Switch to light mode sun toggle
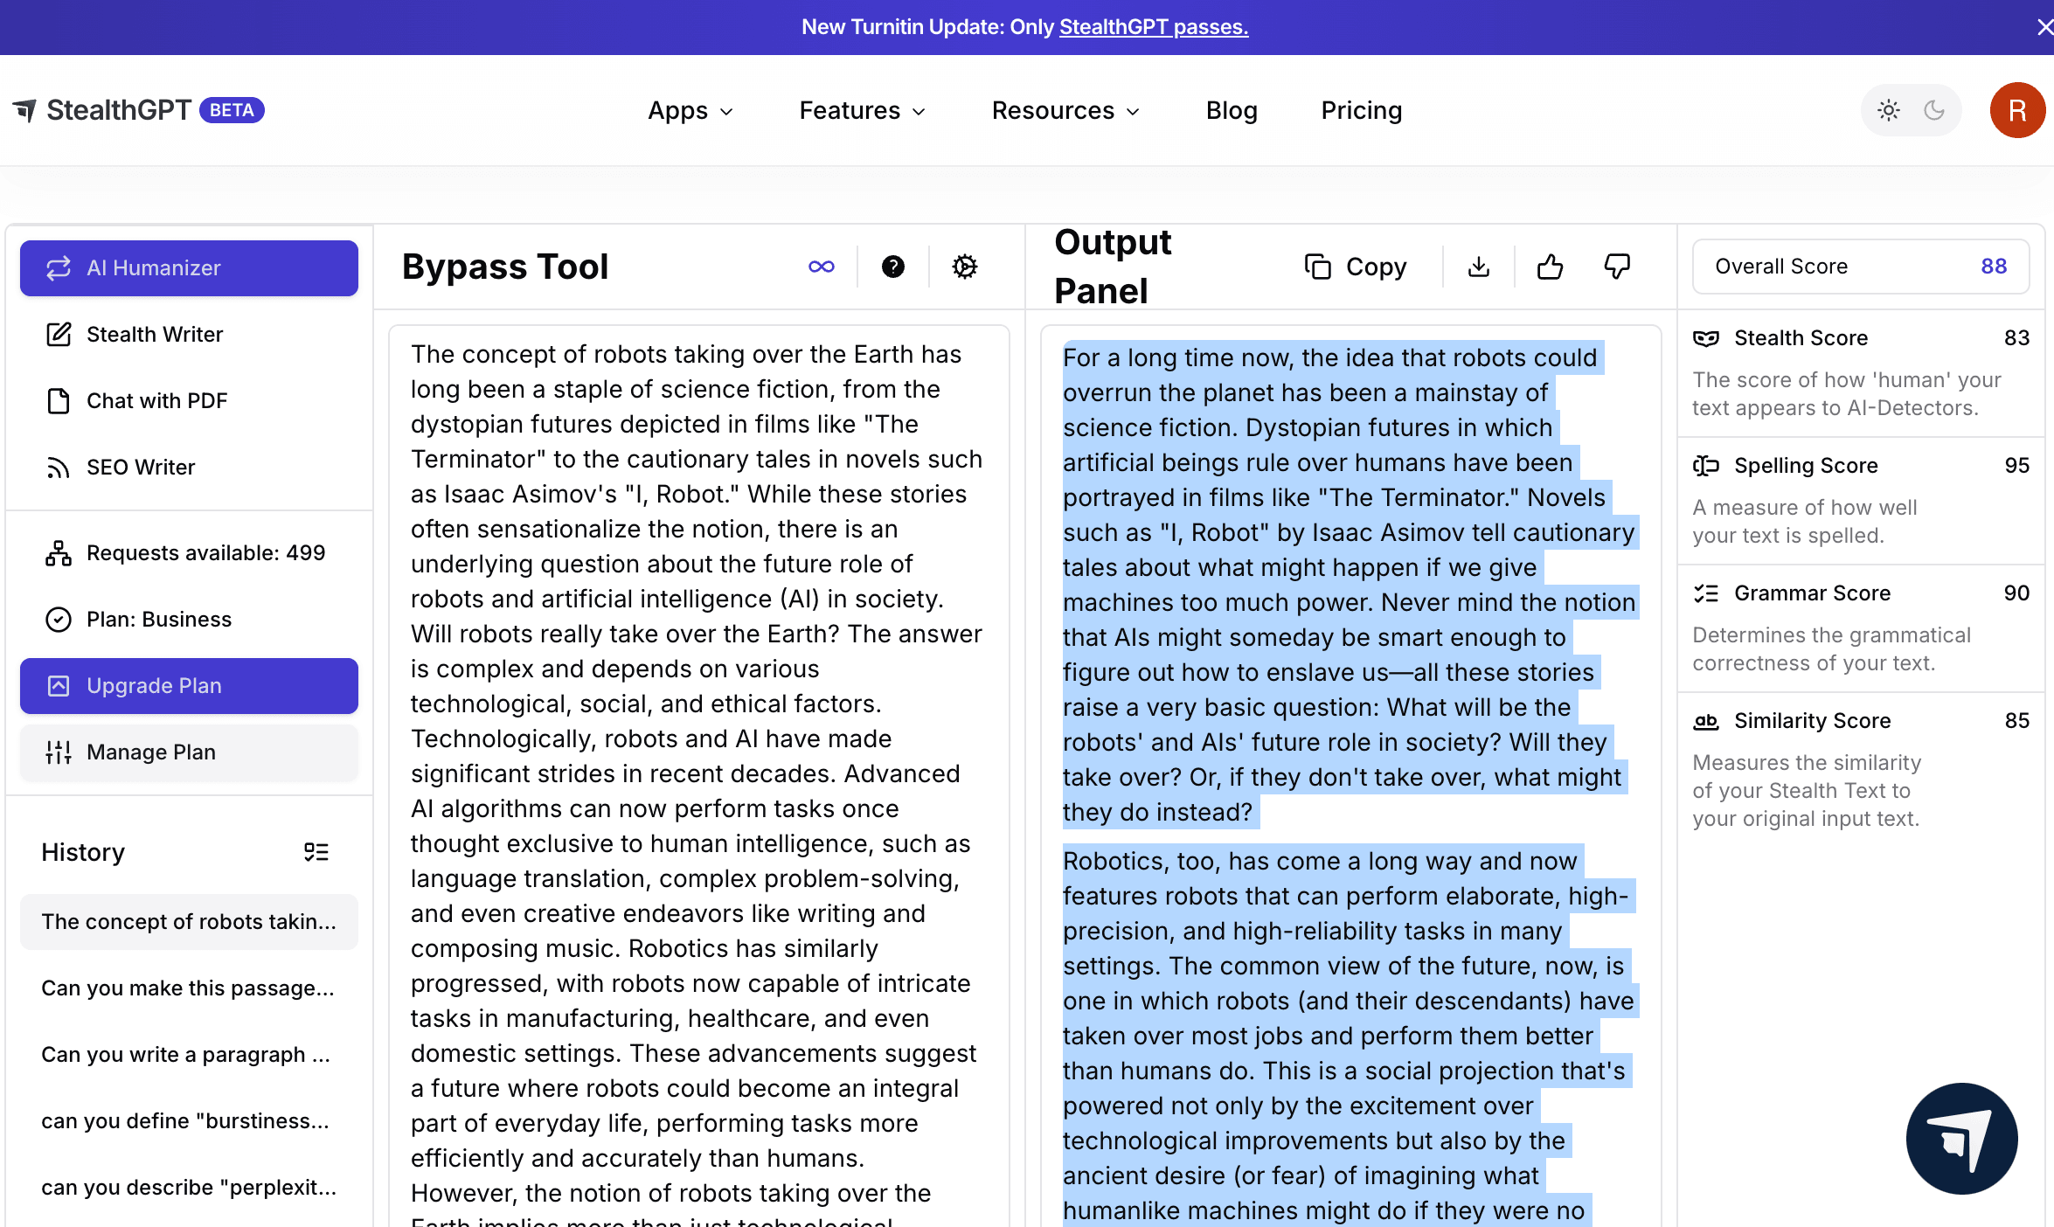2054x1227 pixels. (x=1888, y=110)
